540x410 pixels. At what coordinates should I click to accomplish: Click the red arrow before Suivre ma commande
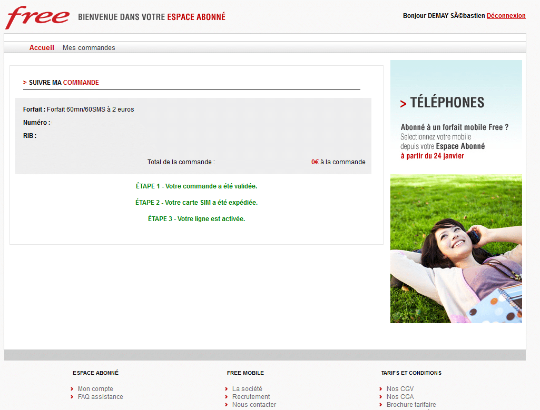click(25, 83)
